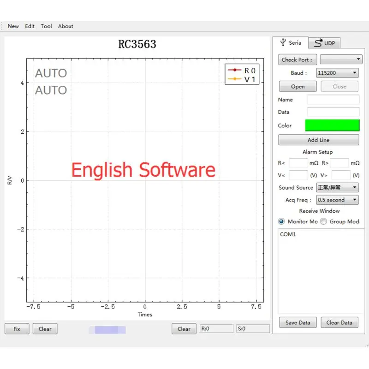
Task: Click the Fix button below the chart
Action: 17,329
